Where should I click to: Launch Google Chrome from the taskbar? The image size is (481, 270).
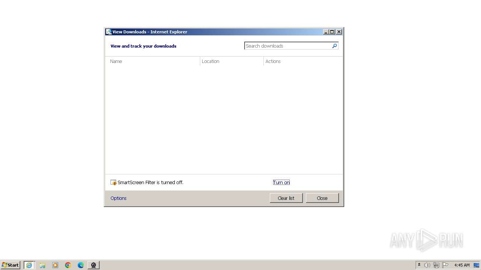pyautogui.click(x=68, y=265)
